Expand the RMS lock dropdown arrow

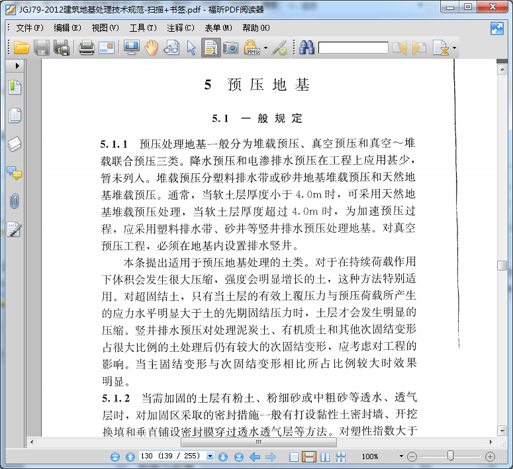(265, 48)
